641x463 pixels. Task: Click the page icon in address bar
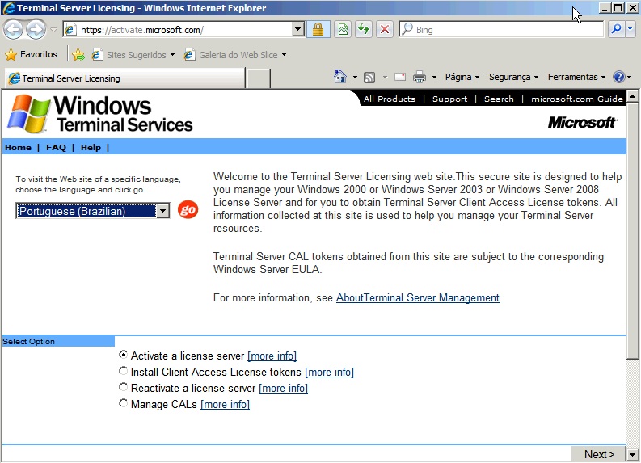(71, 30)
